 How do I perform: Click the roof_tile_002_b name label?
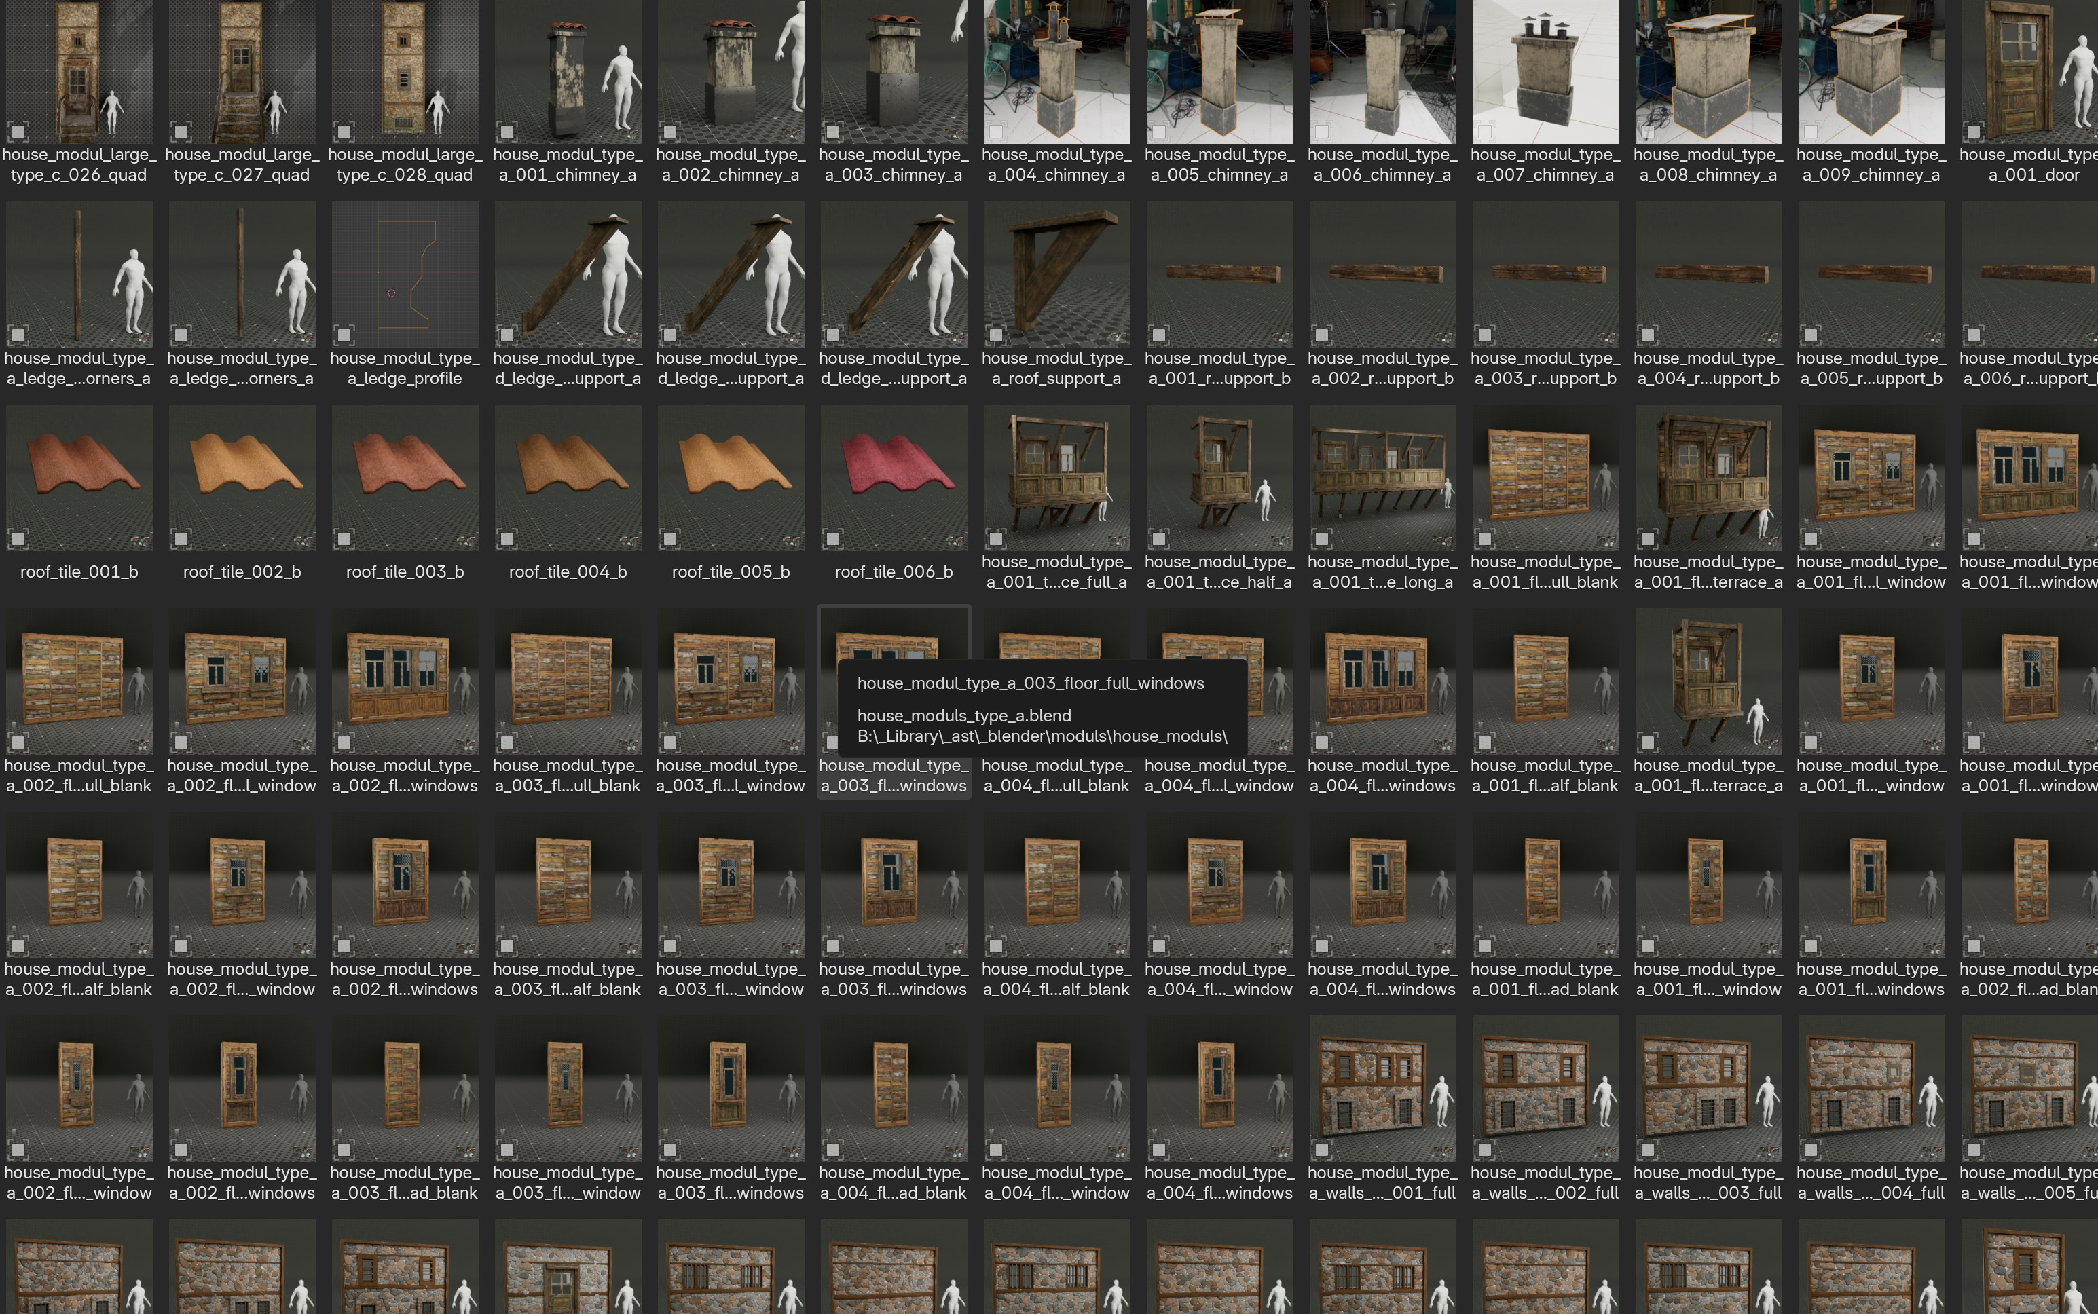pyautogui.click(x=242, y=572)
